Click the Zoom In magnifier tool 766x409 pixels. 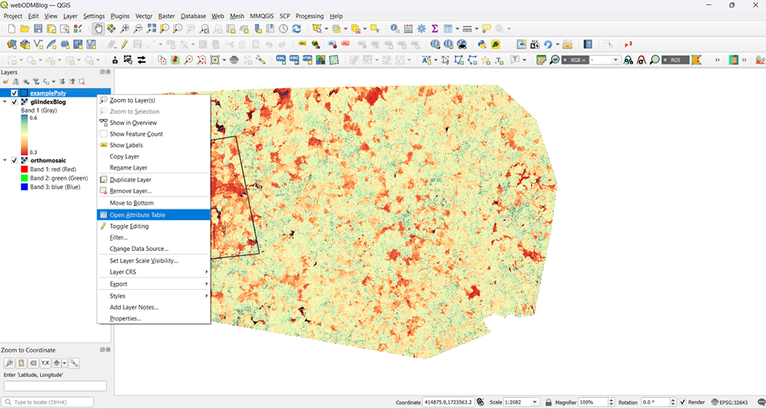pos(124,29)
